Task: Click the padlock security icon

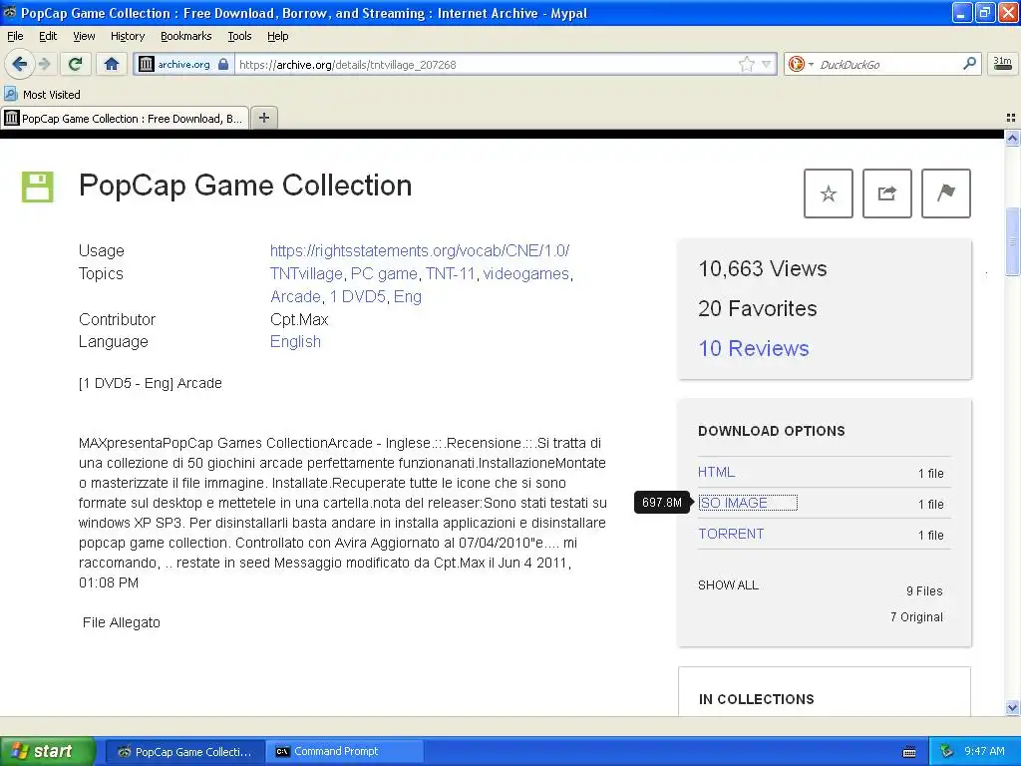Action: click(223, 64)
